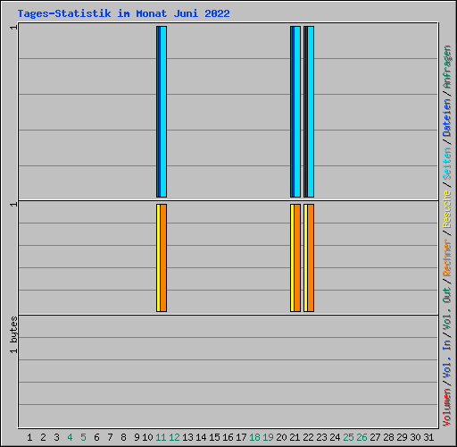Select the yellow Besuche bar for day 11
This screenshot has height=447, width=457.
tap(158, 258)
